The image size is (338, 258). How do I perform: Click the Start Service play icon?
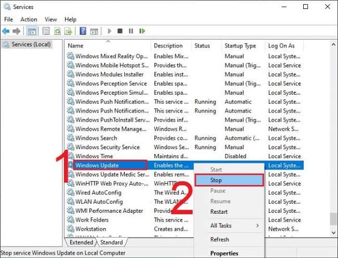click(x=109, y=31)
